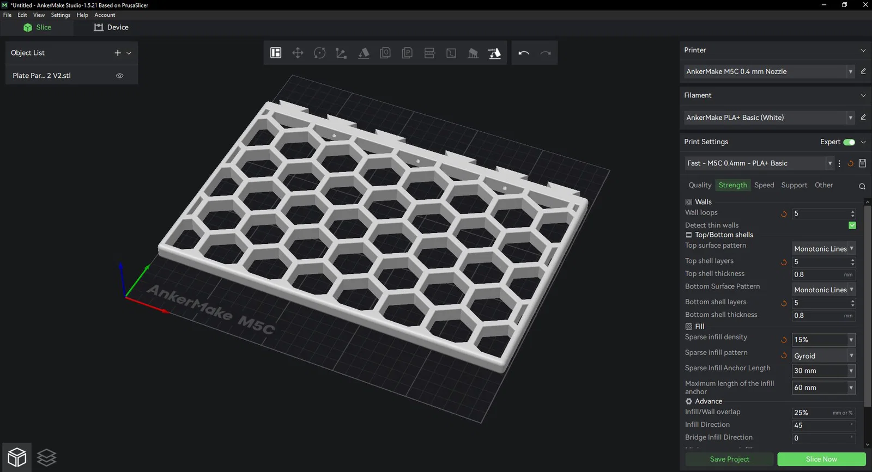This screenshot has height=472, width=872.
Task: Select the Scale tool
Action: coord(341,53)
